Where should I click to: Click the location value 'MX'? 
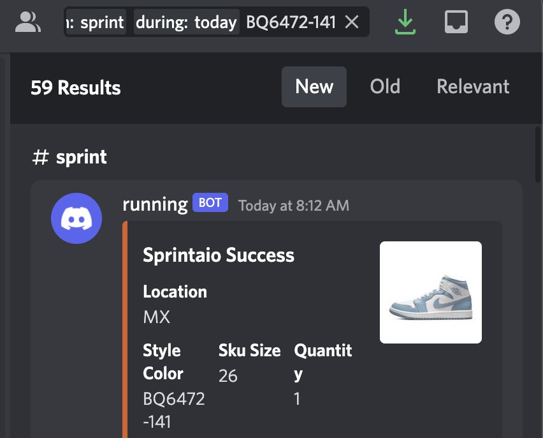coord(157,317)
